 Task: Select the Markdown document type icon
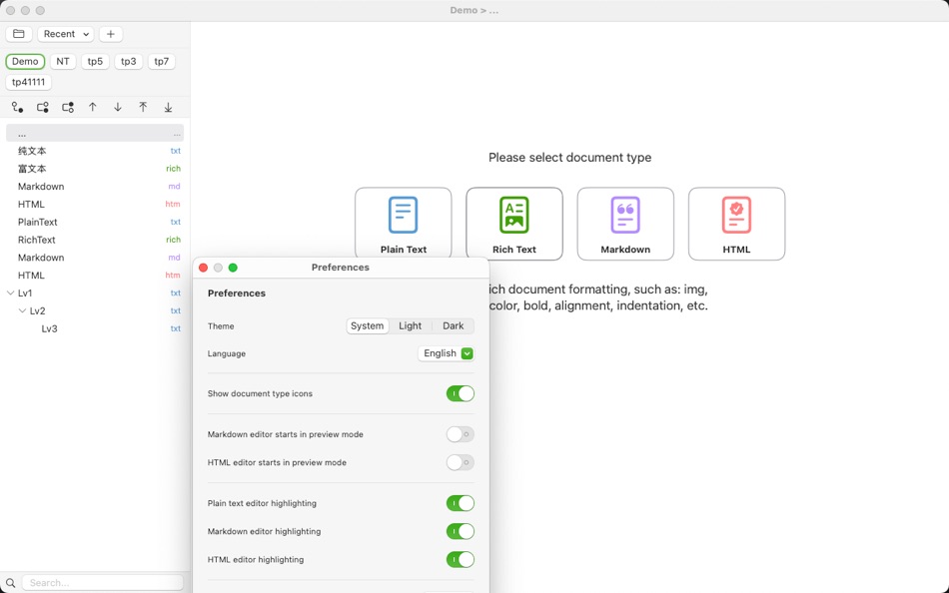pos(625,223)
